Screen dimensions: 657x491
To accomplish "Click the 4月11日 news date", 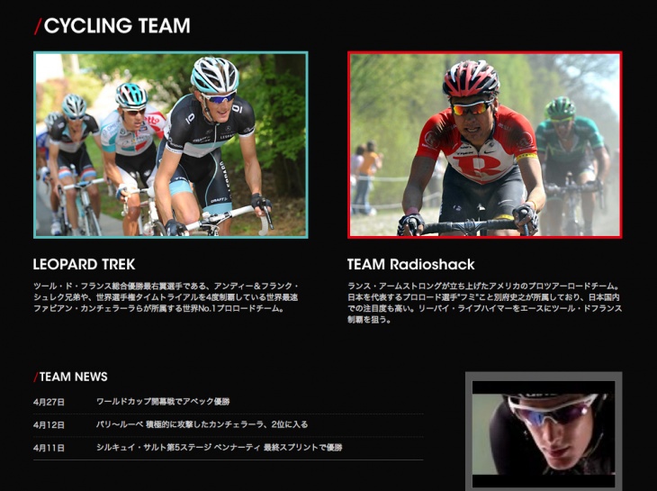I will tap(49, 448).
